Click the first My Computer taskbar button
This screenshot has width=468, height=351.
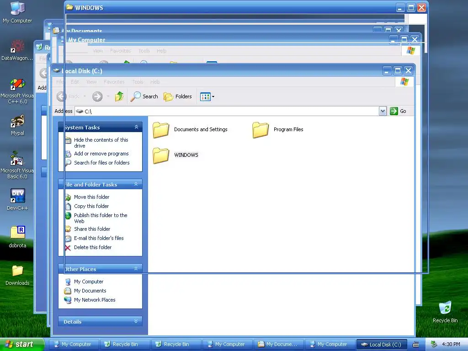point(74,345)
